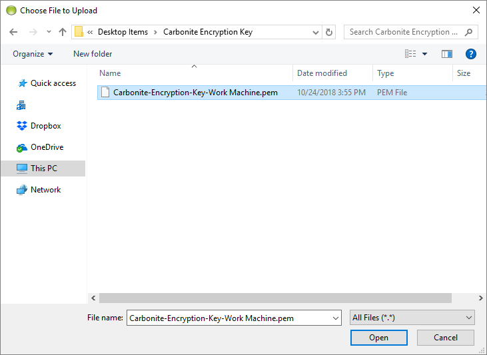Screen dimensions: 487x355
Task: Click the change view icon
Action: coord(410,54)
